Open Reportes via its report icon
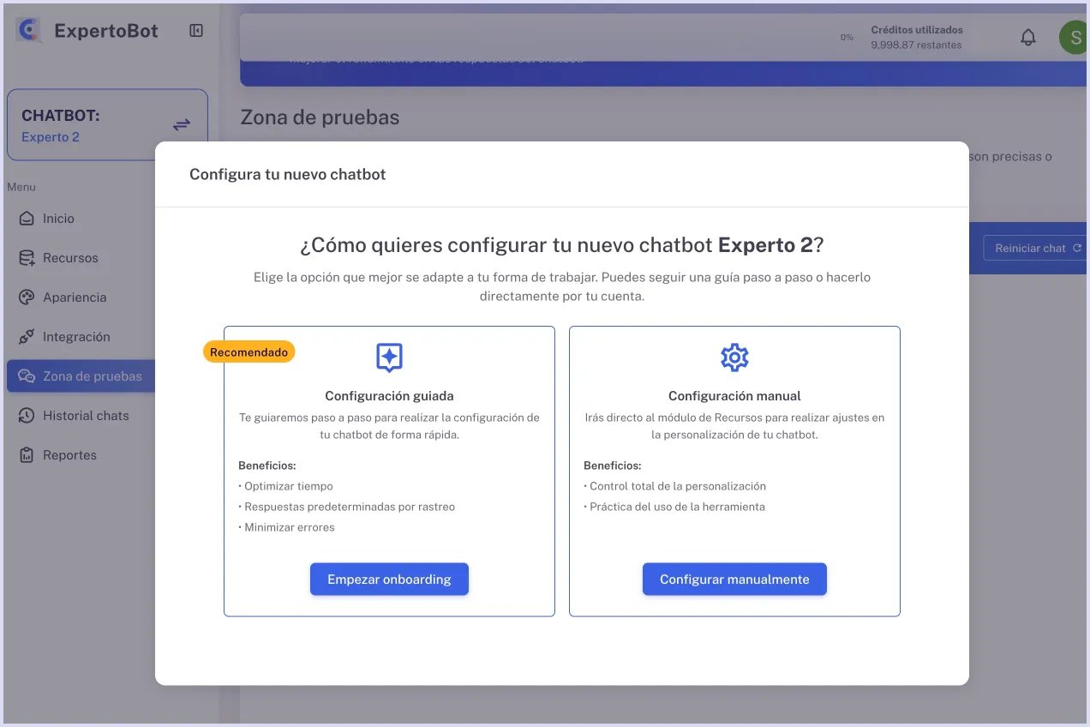The width and height of the screenshot is (1090, 727). pos(26,454)
